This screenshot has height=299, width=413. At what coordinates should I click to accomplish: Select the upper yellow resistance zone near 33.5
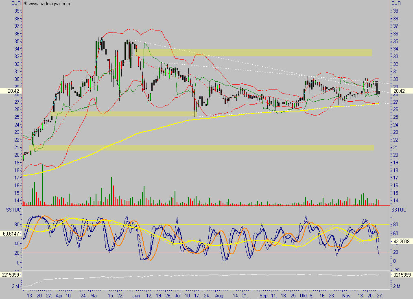click(x=253, y=52)
